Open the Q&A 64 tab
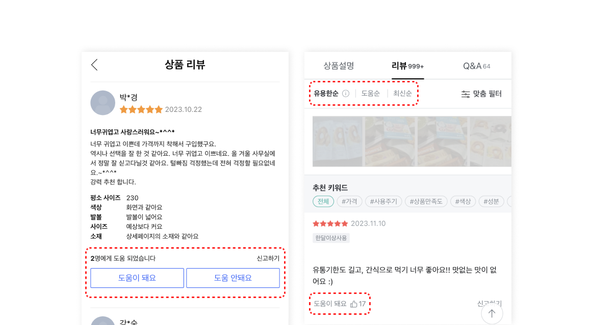593x325 pixels. [x=477, y=66]
